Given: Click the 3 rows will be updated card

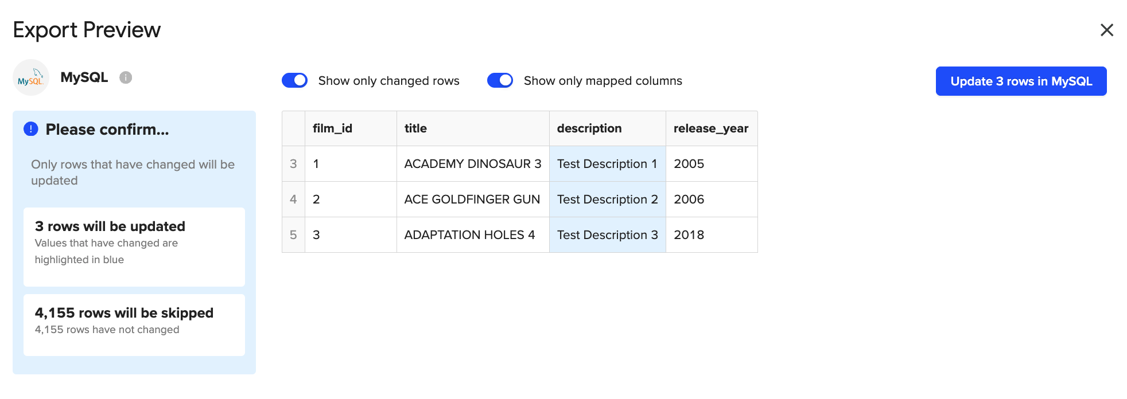Looking at the screenshot, I should tap(134, 247).
